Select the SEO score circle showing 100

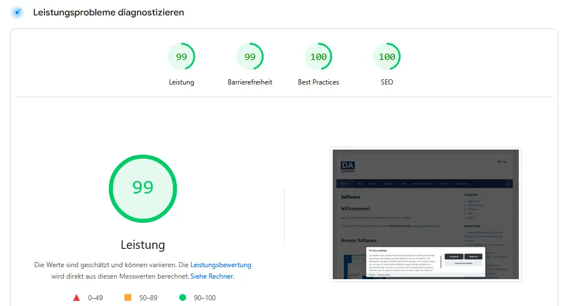click(387, 57)
